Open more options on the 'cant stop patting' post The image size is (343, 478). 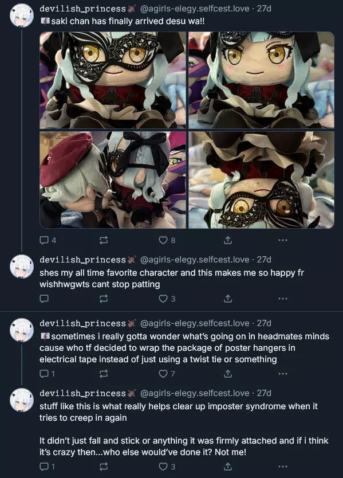tap(283, 299)
